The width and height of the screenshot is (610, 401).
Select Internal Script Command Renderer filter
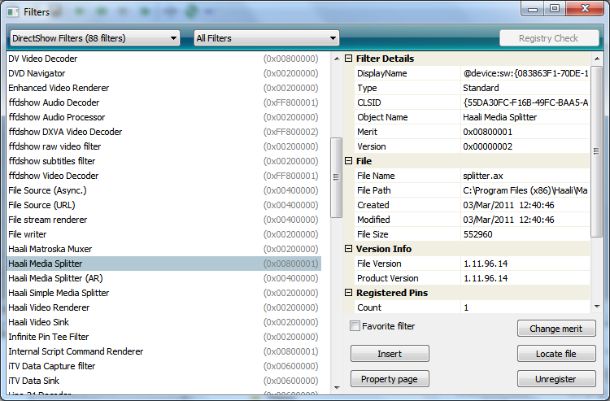[163, 351]
